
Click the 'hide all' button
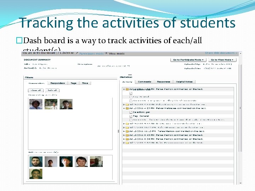(52, 90)
